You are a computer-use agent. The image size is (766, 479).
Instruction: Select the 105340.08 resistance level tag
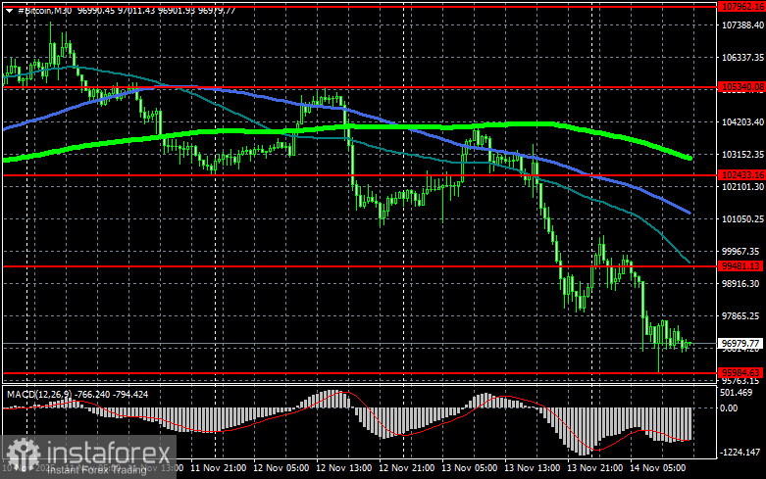click(740, 87)
